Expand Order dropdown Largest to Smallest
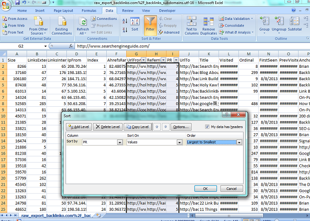This screenshot has height=221, width=310. tap(239, 142)
